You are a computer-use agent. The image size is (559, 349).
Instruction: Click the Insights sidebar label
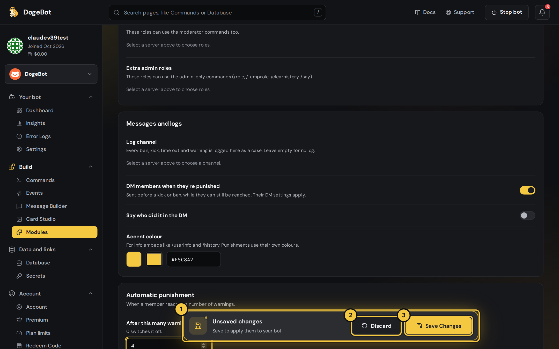35,123
